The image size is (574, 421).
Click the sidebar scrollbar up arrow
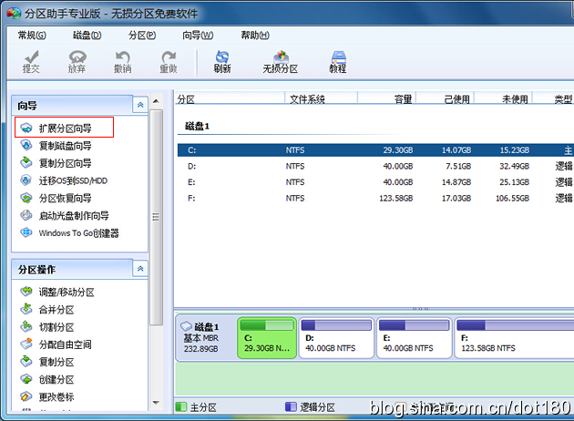(x=157, y=100)
